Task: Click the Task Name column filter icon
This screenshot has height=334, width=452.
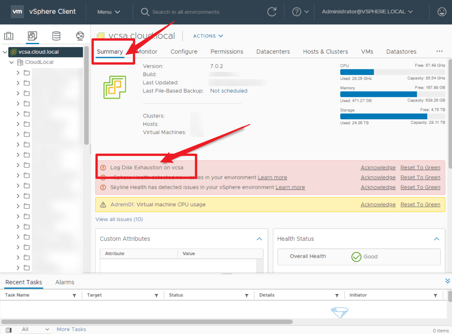Action: (x=75, y=296)
